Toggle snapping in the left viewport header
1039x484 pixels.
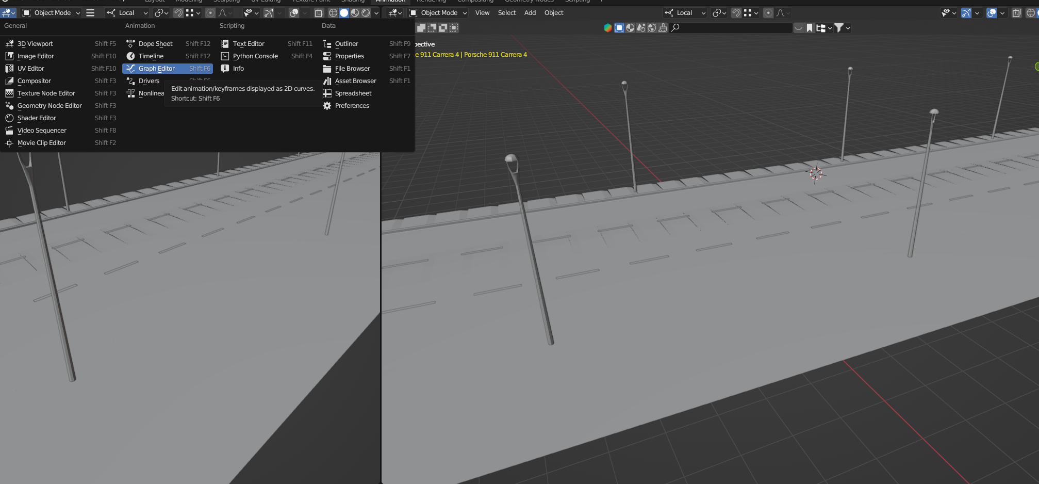178,13
